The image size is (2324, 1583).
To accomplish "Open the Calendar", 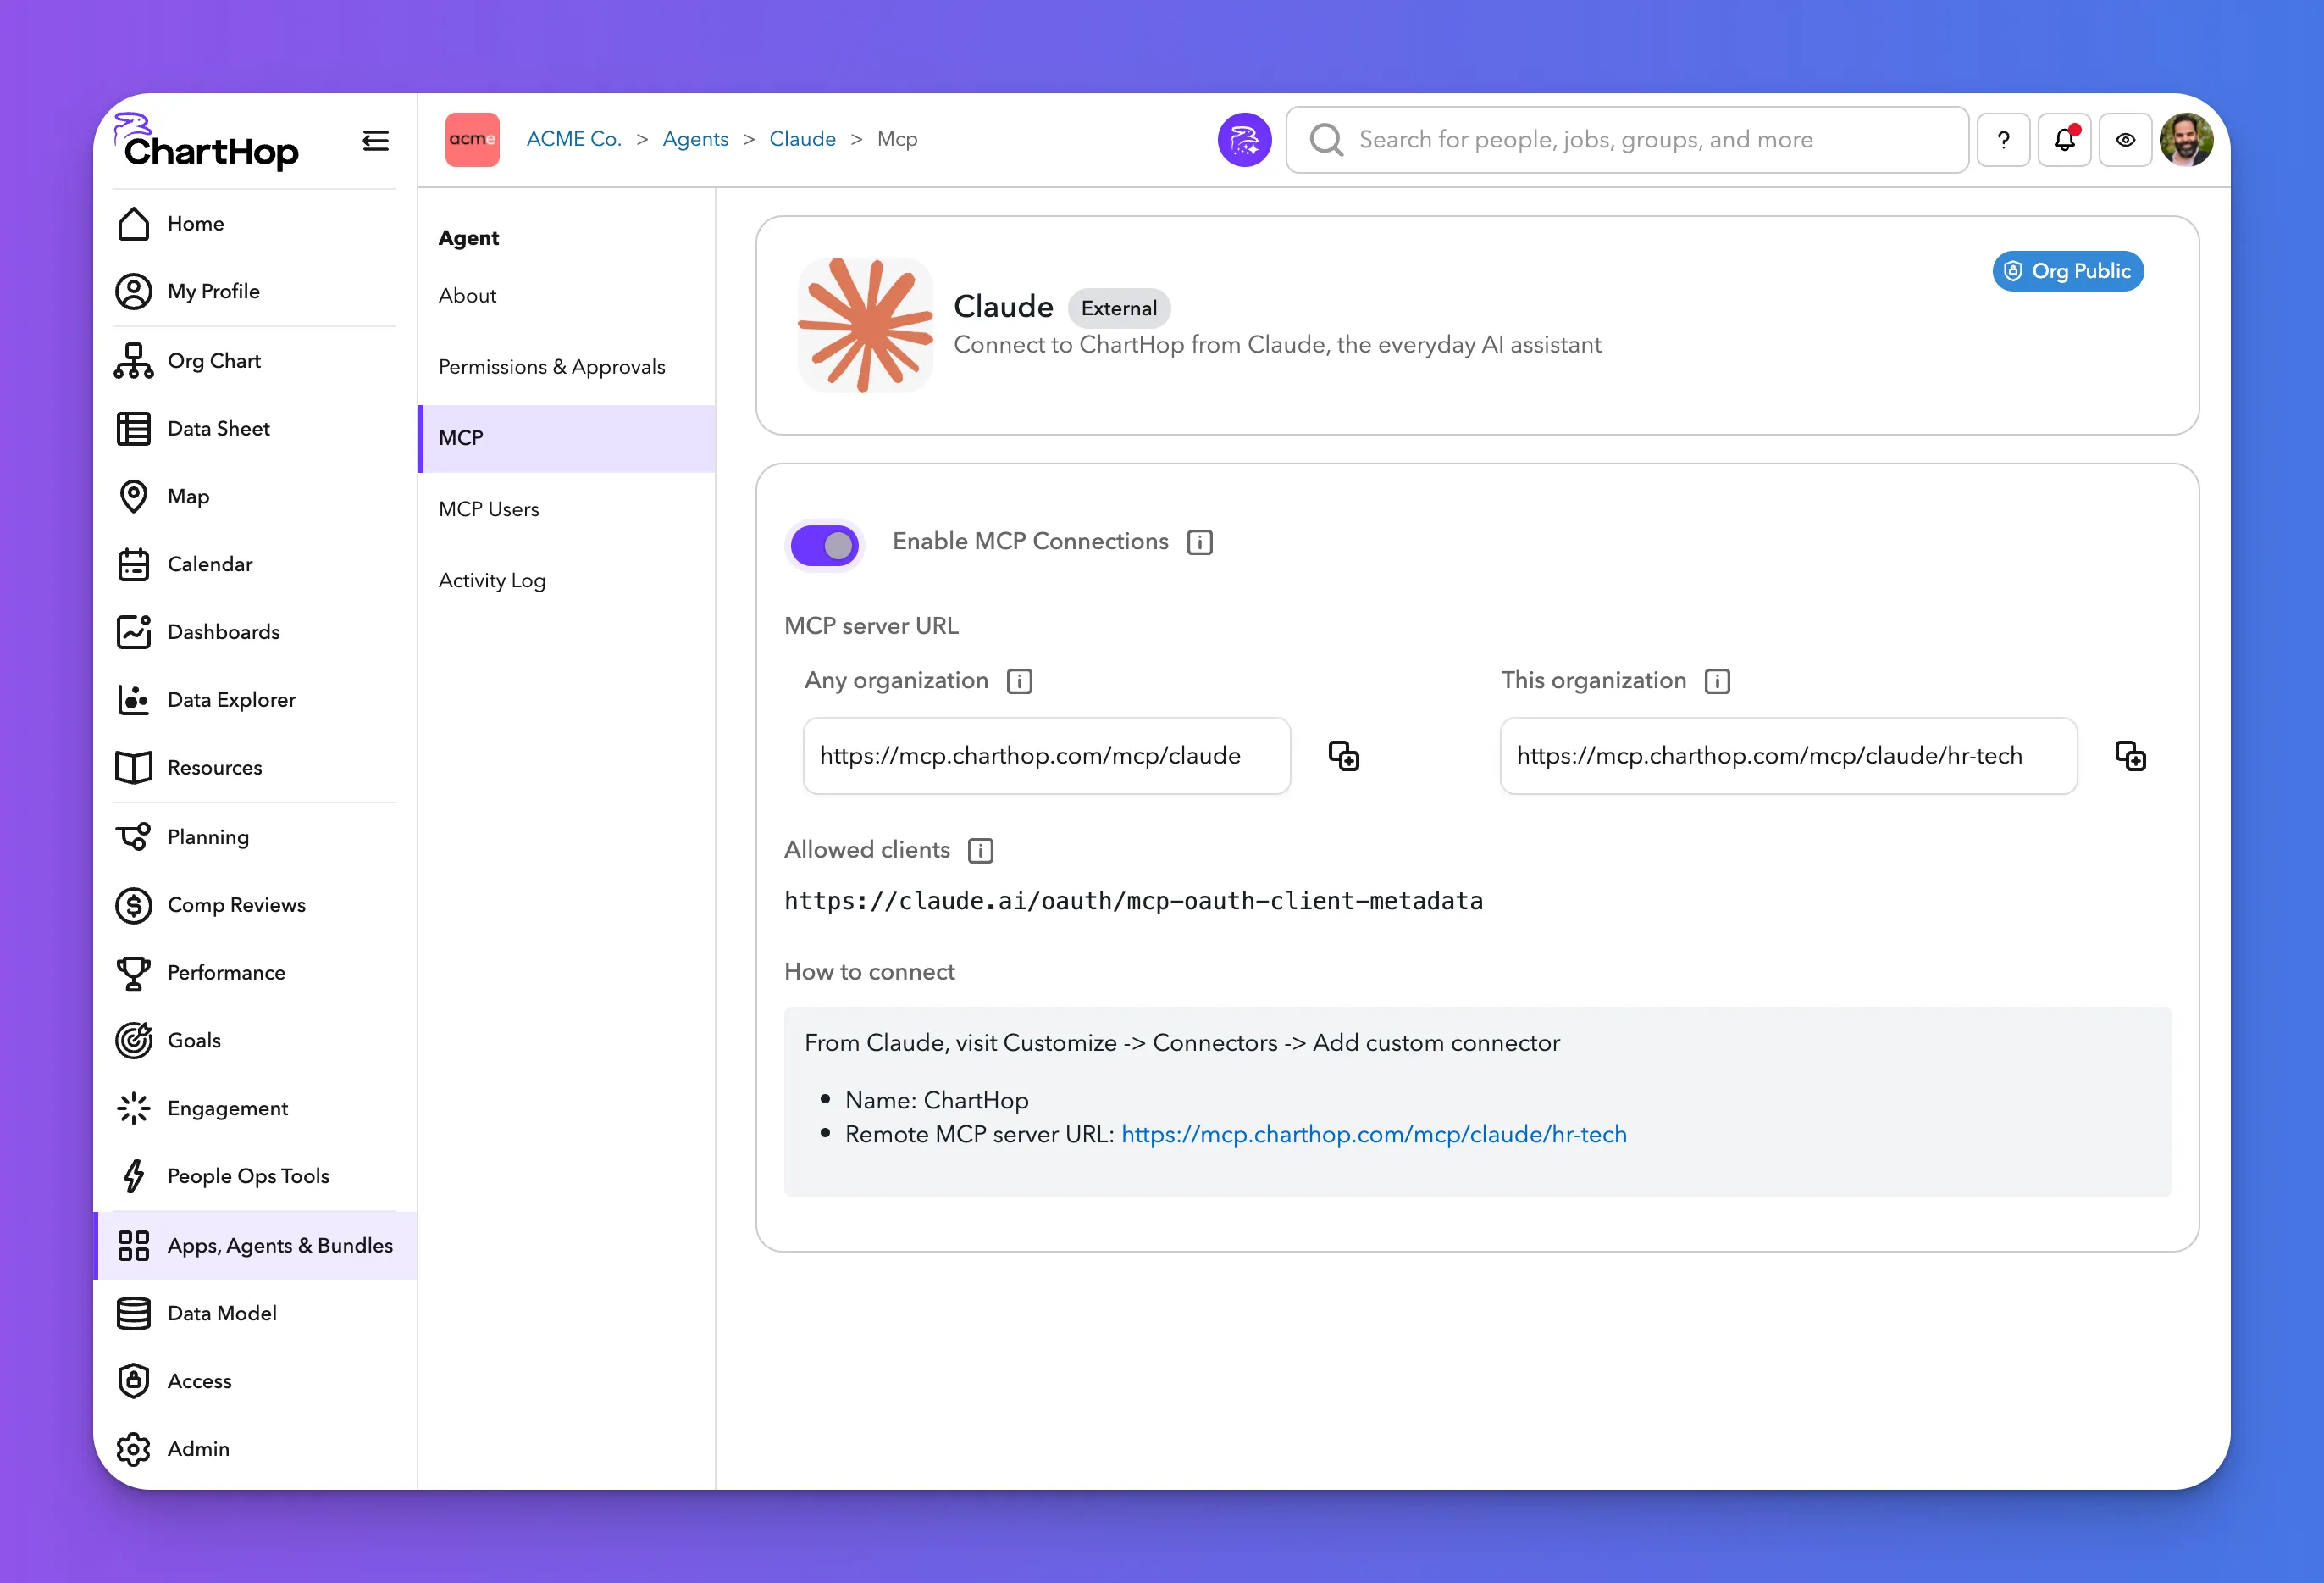I will point(255,564).
